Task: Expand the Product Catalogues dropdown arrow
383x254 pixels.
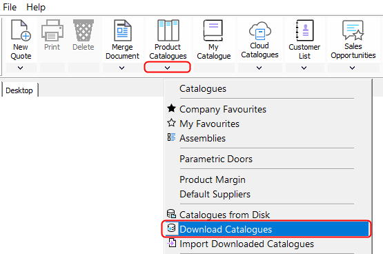Action: tap(167, 68)
